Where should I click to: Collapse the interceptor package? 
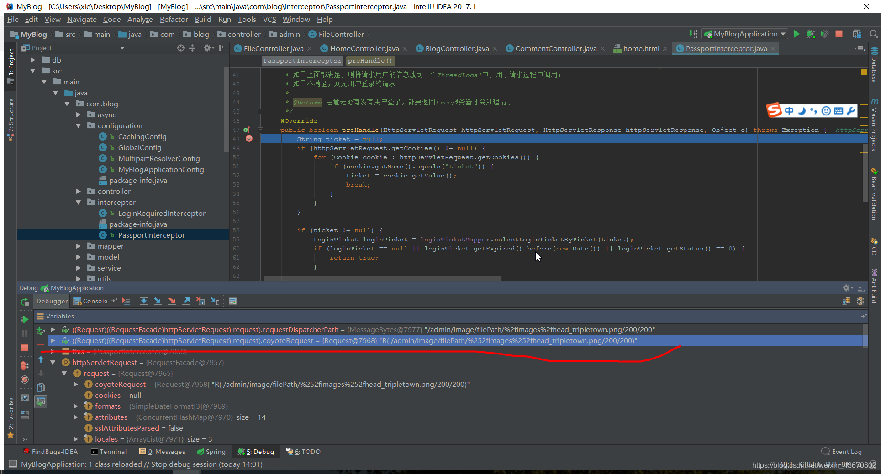point(78,202)
